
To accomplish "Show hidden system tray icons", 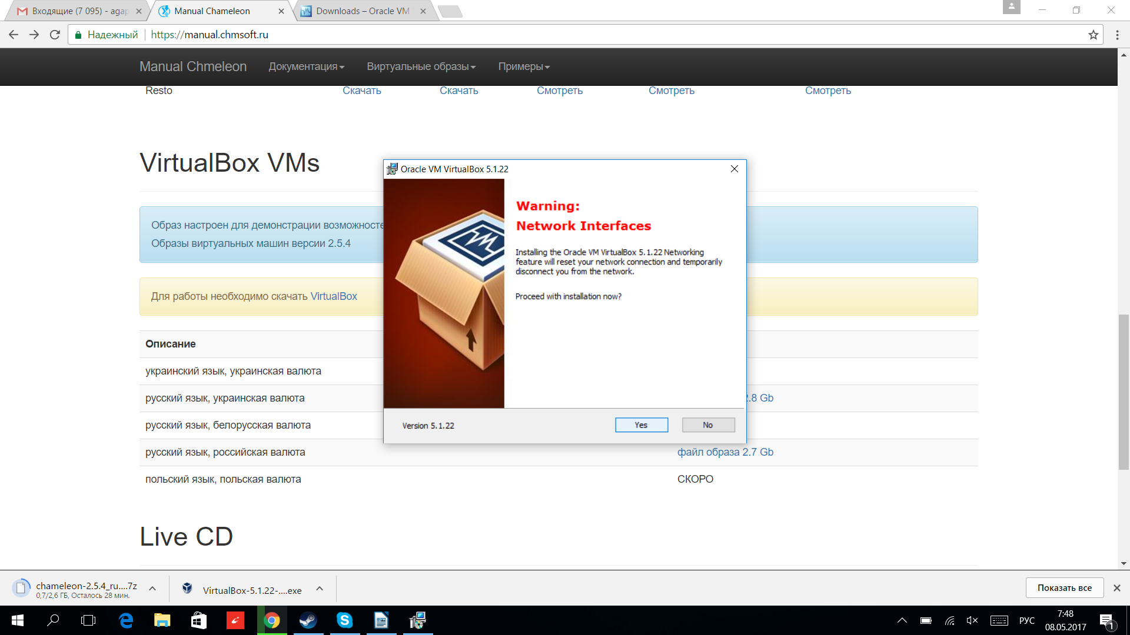I will coord(902,620).
